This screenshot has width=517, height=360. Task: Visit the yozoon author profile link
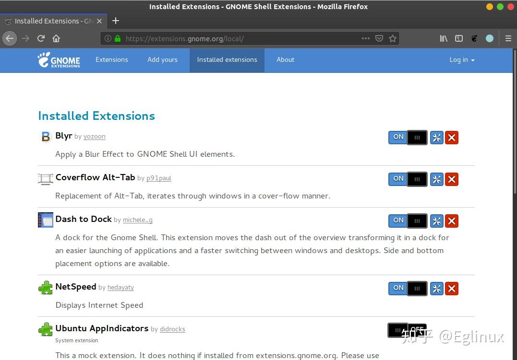(94, 137)
